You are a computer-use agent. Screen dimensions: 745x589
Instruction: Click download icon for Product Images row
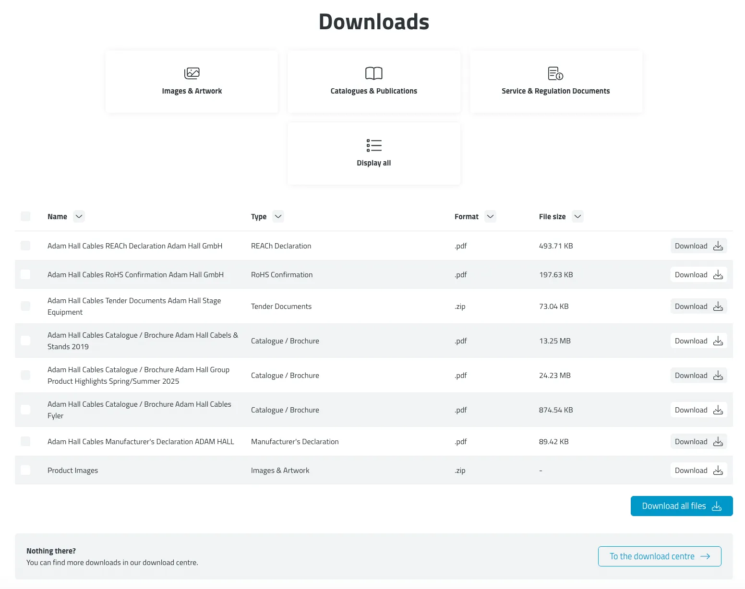(718, 471)
